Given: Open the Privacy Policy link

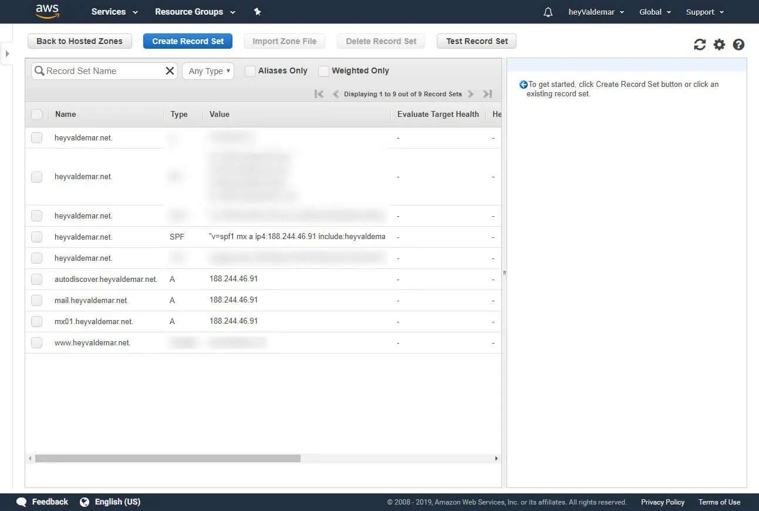Looking at the screenshot, I should [663, 502].
